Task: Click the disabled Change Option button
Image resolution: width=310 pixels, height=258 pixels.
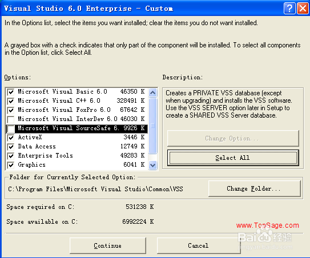Action: click(x=233, y=138)
